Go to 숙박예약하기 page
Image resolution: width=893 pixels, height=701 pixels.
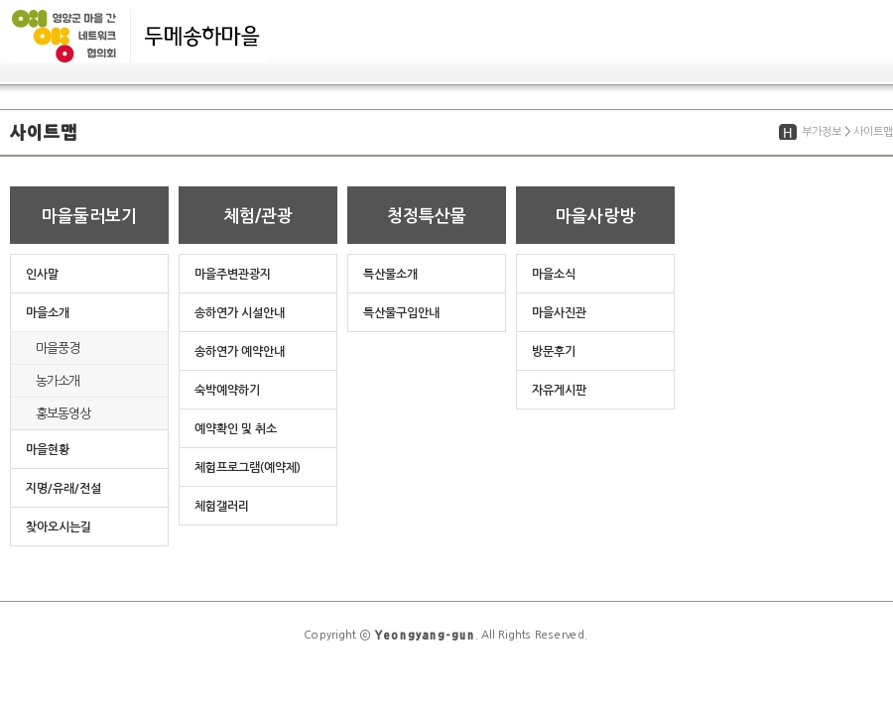click(258, 390)
